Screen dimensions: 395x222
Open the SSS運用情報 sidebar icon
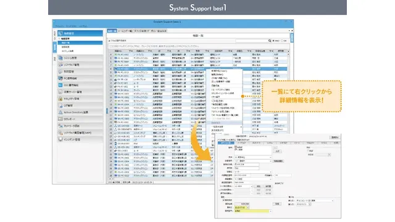[x=60, y=85]
